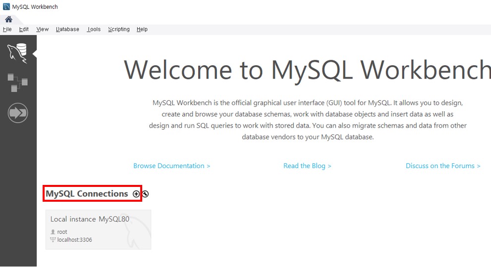
Task: Open the Home tab icon
Action: (x=9, y=19)
